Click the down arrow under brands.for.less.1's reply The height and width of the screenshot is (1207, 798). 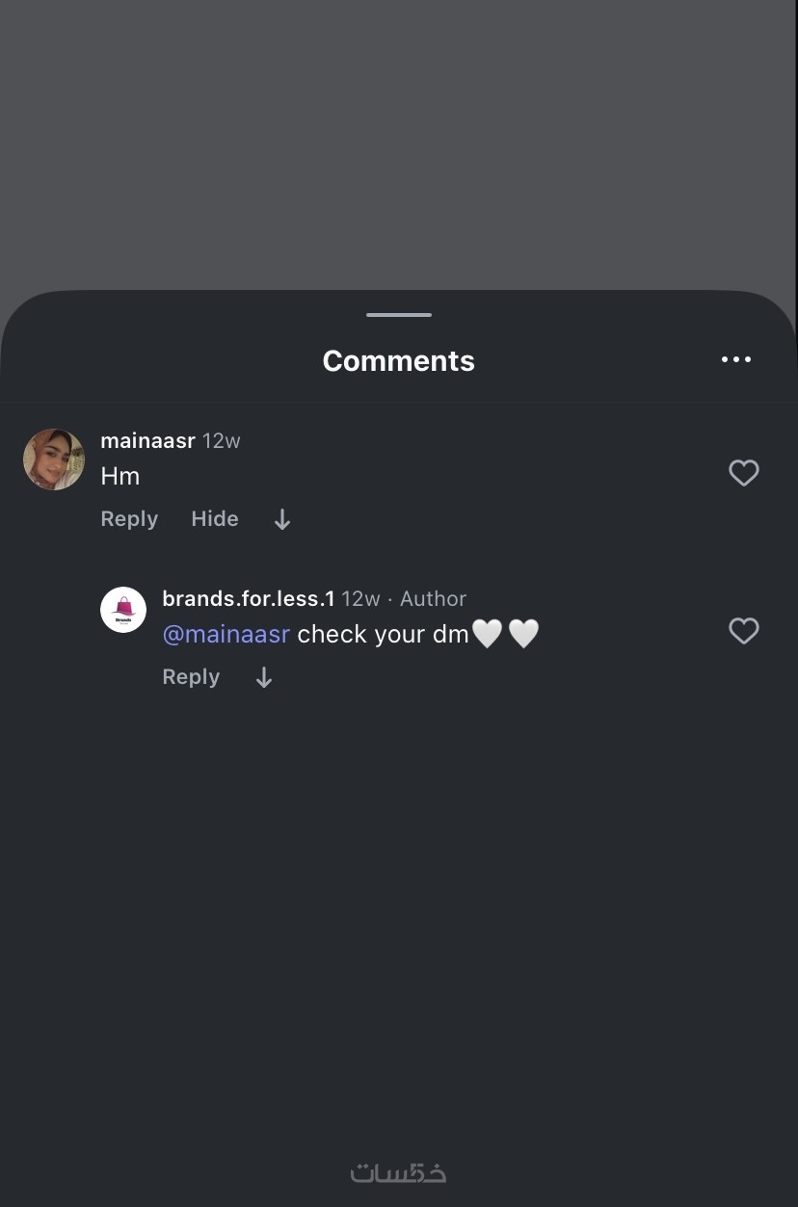point(264,678)
